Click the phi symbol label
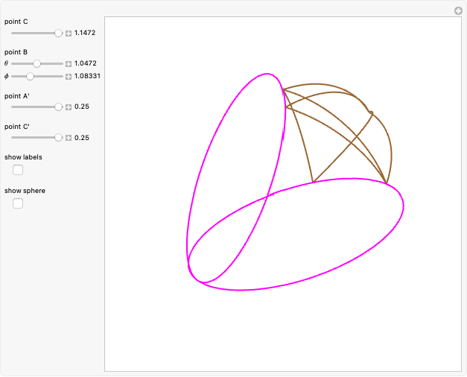Viewport: 467px width, 377px height. (6, 76)
